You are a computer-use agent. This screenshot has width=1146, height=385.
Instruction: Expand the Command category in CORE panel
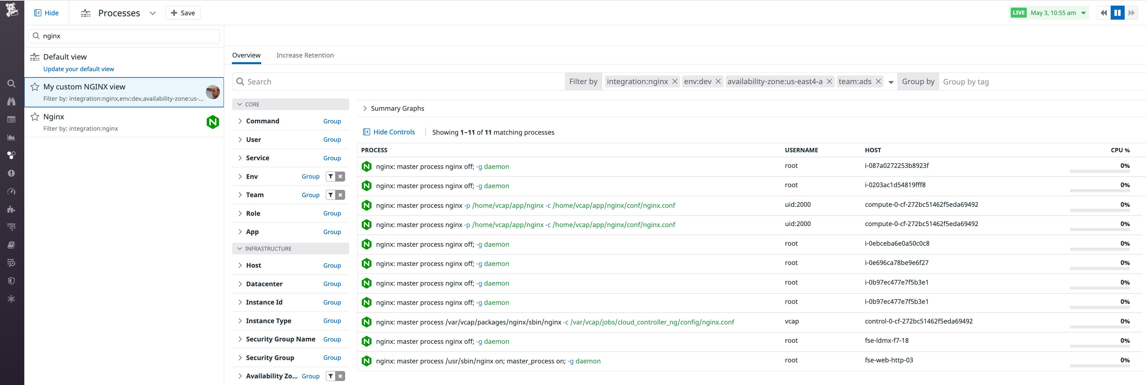(240, 121)
